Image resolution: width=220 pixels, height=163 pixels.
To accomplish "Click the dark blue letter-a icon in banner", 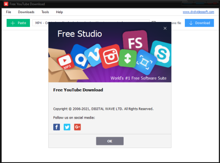I will 81,57.
